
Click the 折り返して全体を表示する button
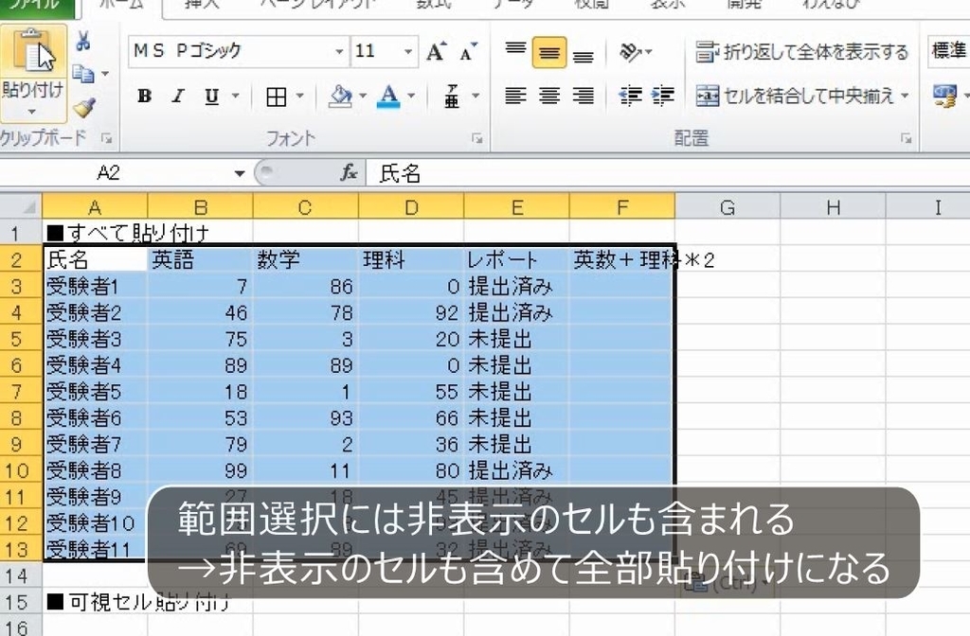(800, 53)
